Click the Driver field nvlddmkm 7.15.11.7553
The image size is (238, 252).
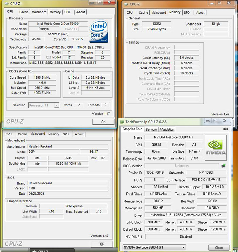(x=186, y=215)
